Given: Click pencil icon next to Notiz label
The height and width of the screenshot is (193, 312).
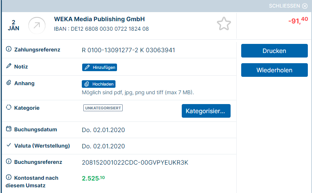Looking at the screenshot, I should tap(9, 66).
